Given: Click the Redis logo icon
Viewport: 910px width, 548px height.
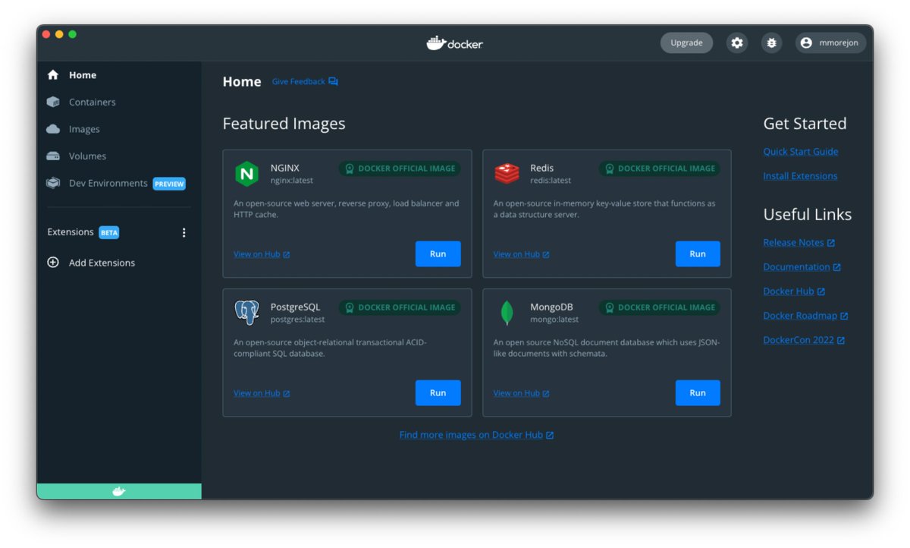Looking at the screenshot, I should click(507, 174).
